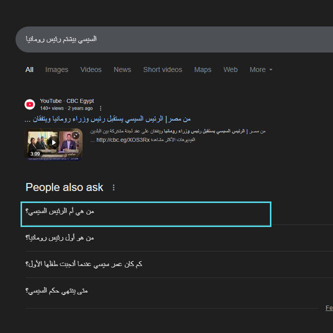Open the three-dot menu beside the YouTube result

click(x=101, y=108)
